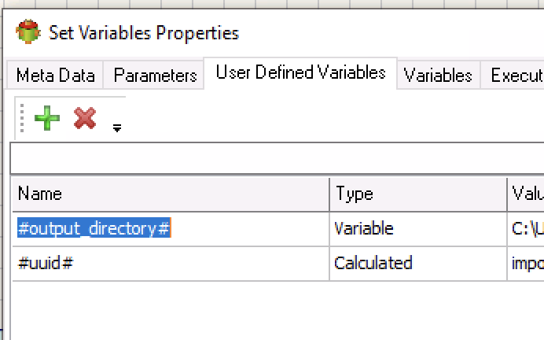Viewport: 544px width, 340px height.
Task: Click the Variable type cell
Action: pyautogui.click(x=418, y=229)
